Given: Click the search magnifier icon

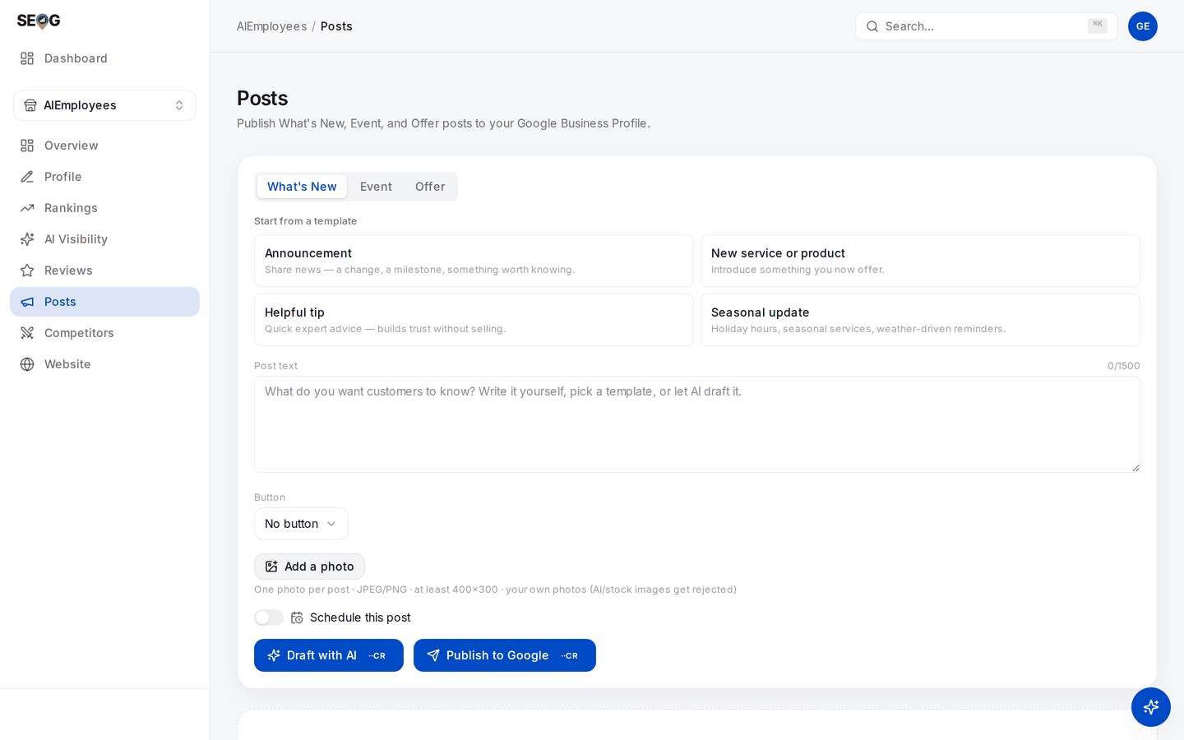Looking at the screenshot, I should tap(872, 26).
